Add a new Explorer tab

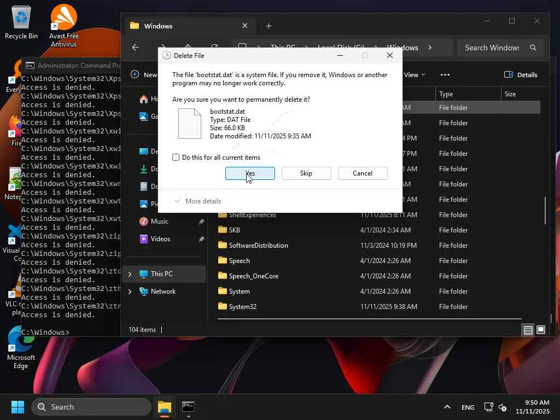[x=269, y=26]
